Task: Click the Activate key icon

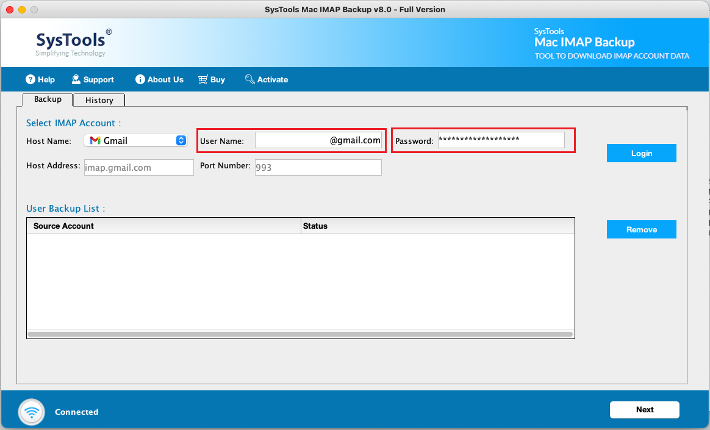Action: pyautogui.click(x=249, y=80)
